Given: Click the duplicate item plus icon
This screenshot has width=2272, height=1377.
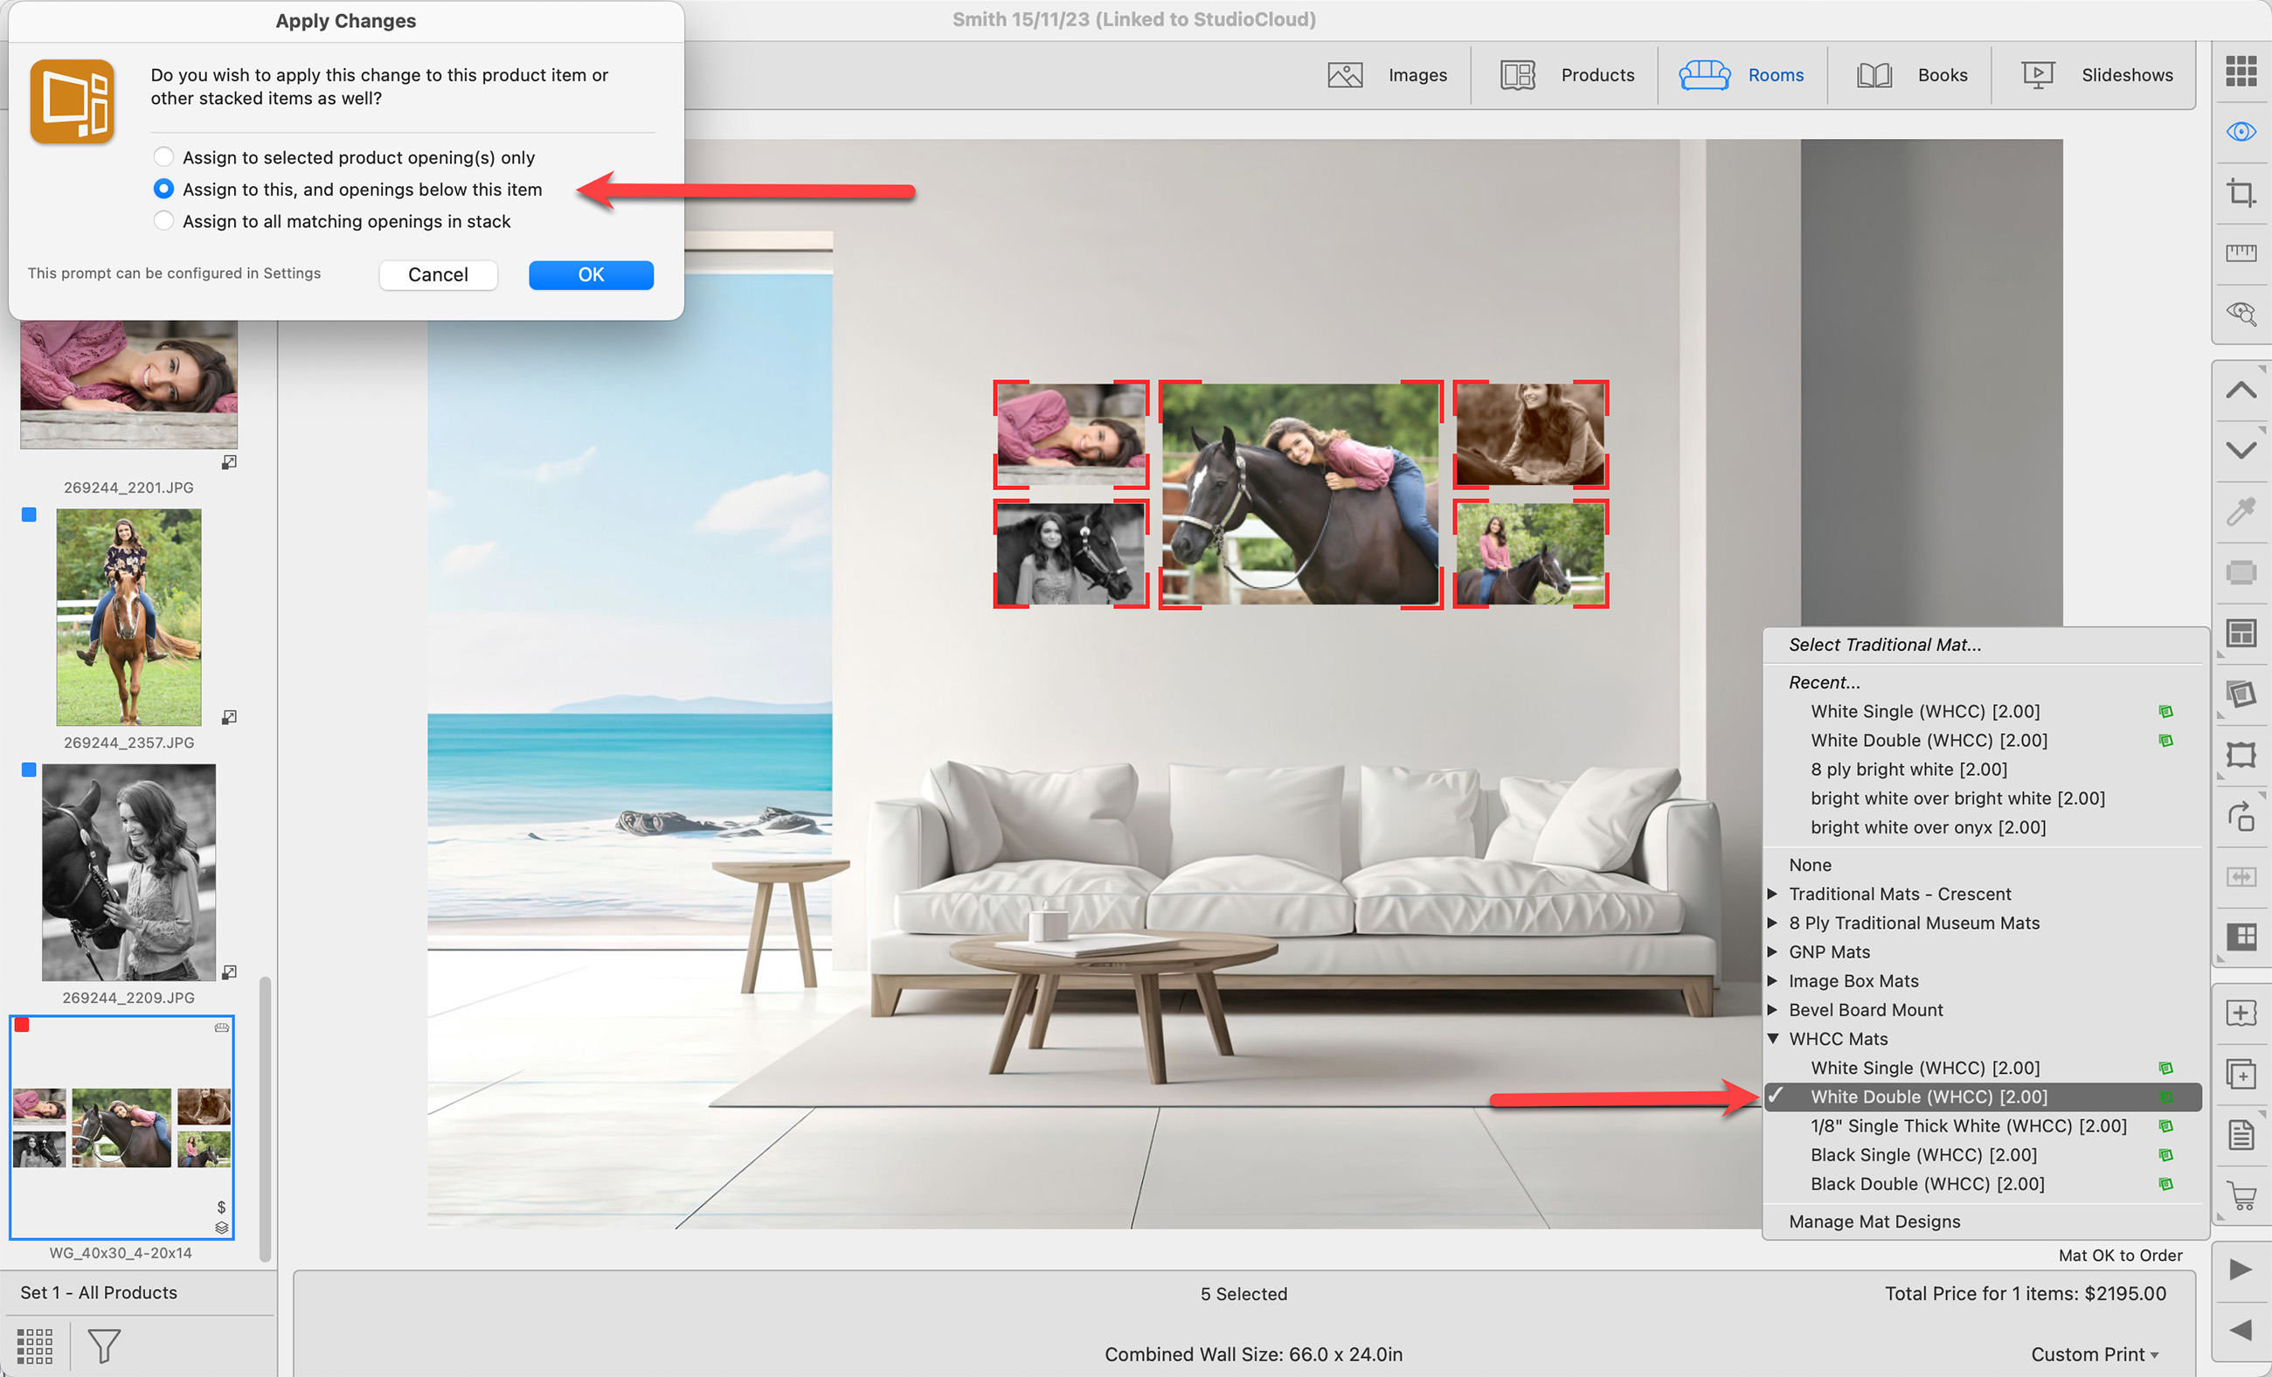Looking at the screenshot, I should (2241, 1074).
